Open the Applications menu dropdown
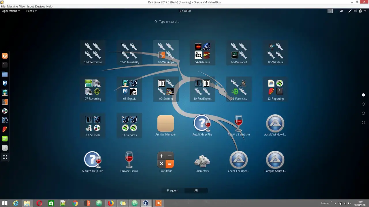The image size is (369, 207). click(x=11, y=11)
